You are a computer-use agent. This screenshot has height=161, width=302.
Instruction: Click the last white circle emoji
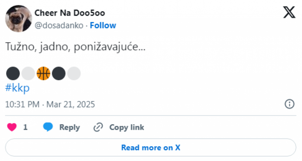coord(74,73)
